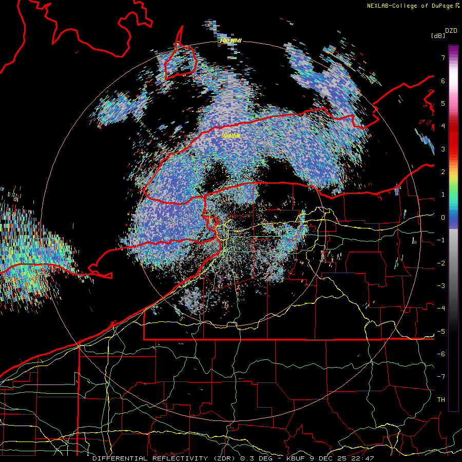Click the -4 value on the scale
This screenshot has width=462, height=462.
click(441, 309)
